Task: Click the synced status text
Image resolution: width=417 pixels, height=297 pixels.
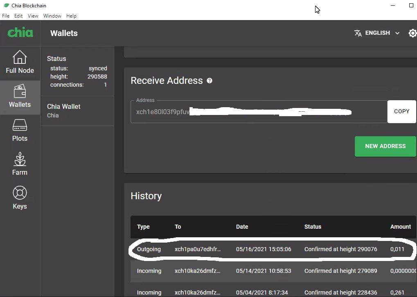Action: [x=97, y=68]
